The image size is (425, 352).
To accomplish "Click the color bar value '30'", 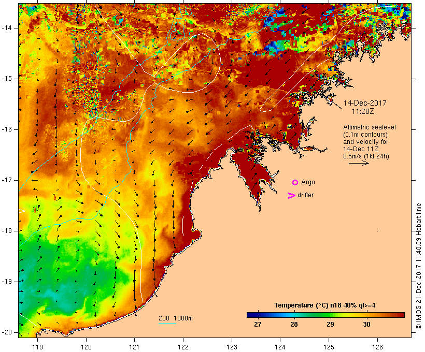I will point(366,325).
